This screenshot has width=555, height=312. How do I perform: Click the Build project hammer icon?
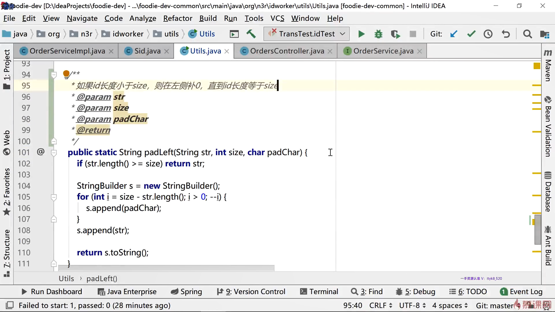[251, 34]
